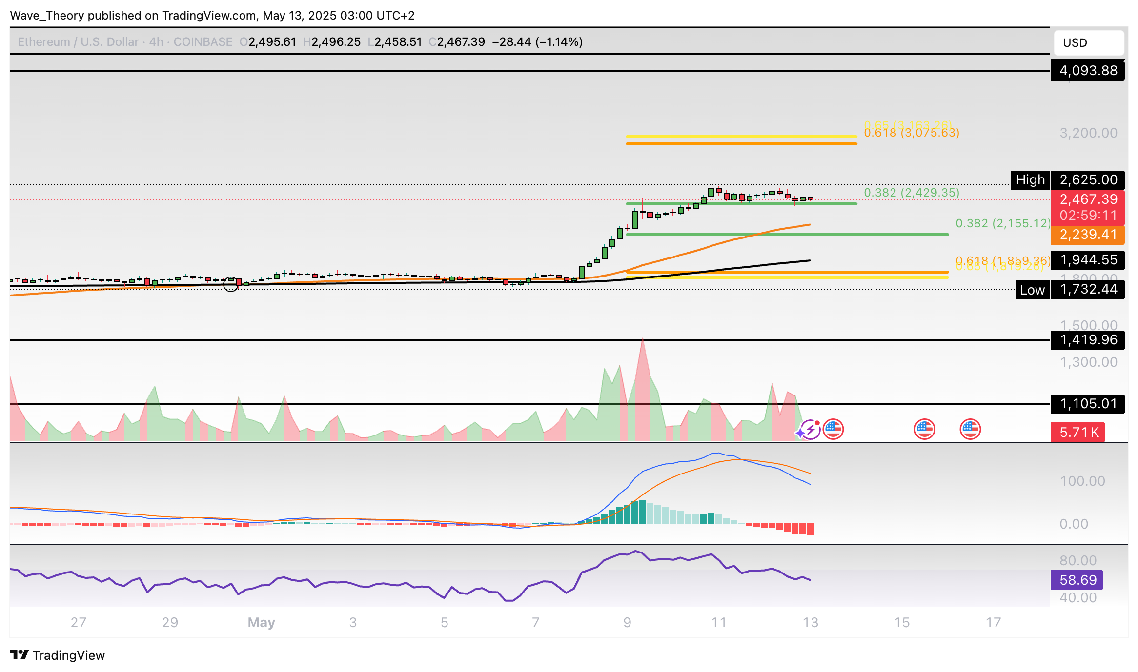Click the TradingView logo at bottom left

click(x=58, y=655)
